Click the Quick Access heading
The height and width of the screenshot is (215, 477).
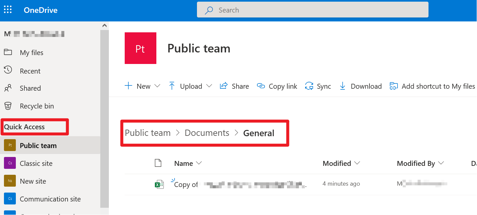pyautogui.click(x=24, y=127)
